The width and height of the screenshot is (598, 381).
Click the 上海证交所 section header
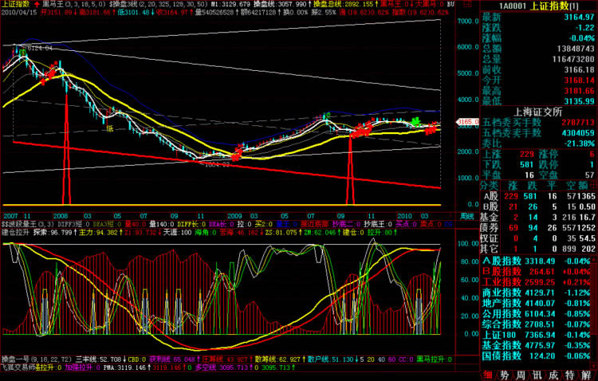coord(539,111)
